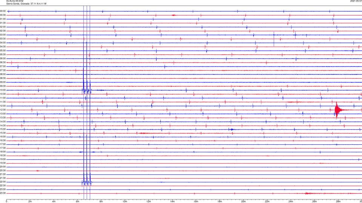Screen dimensions: 362x203
Task: Select the 15:00 trace time label
Action: (x=3, y=129)
